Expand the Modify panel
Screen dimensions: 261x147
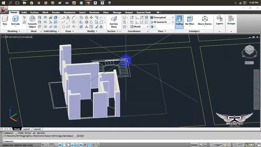click(92, 31)
